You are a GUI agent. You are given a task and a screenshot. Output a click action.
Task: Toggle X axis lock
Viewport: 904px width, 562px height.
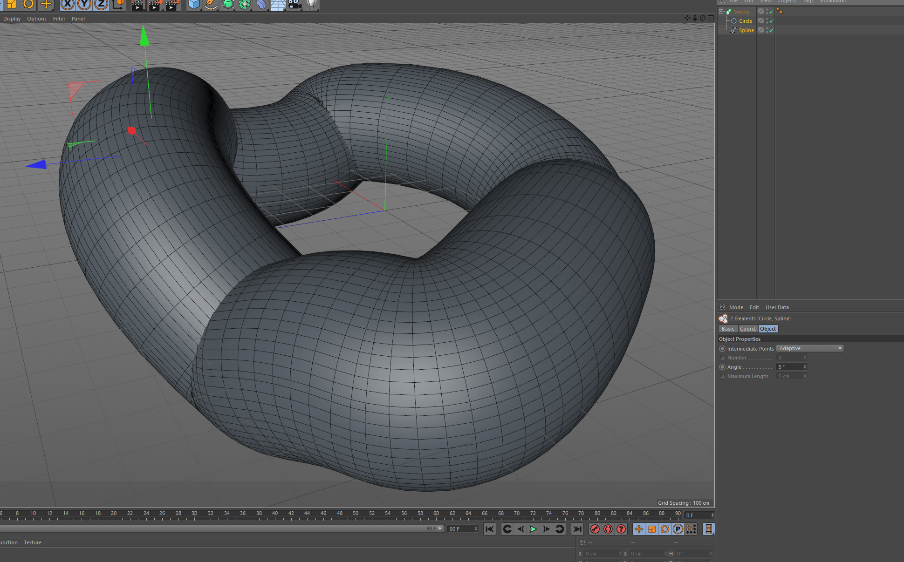68,5
